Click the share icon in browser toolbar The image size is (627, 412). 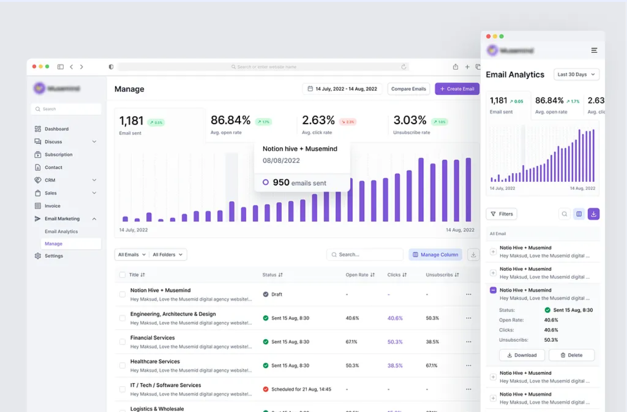(455, 67)
